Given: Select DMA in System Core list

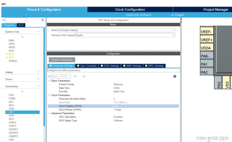Looking at the screenshot, I should (x=11, y=40).
